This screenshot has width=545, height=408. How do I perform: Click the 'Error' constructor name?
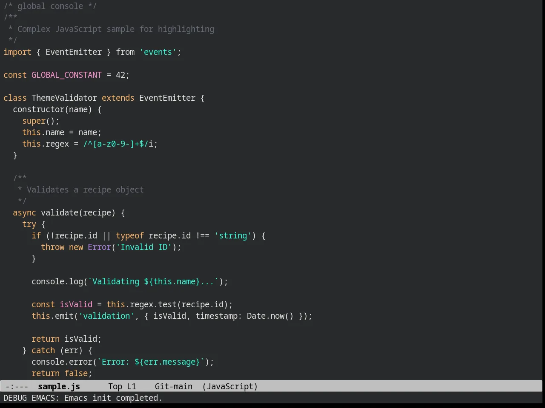click(x=99, y=247)
